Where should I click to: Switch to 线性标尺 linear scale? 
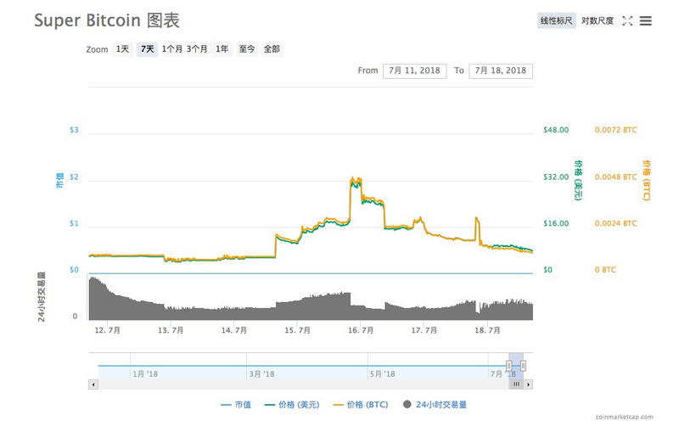coord(557,20)
